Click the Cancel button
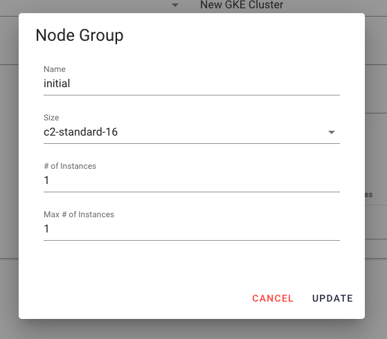This screenshot has height=339, width=387. pyautogui.click(x=273, y=299)
